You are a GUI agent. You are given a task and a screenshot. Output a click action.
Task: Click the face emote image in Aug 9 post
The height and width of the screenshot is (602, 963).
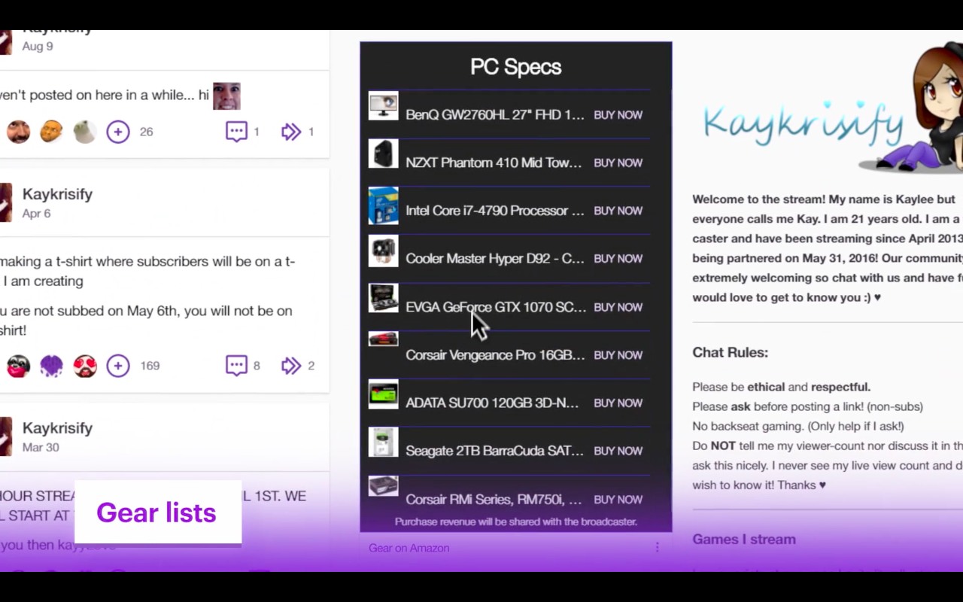(226, 96)
